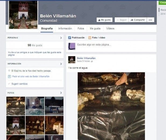Click the globe privacy icon on the post
The width and height of the screenshot is (166, 140).
(x=92, y=61)
